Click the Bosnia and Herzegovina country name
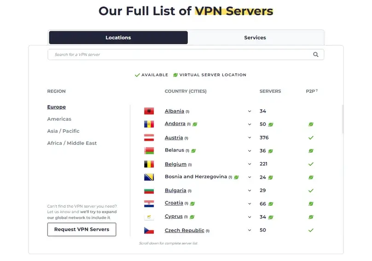The image size is (372, 261). tap(196, 177)
